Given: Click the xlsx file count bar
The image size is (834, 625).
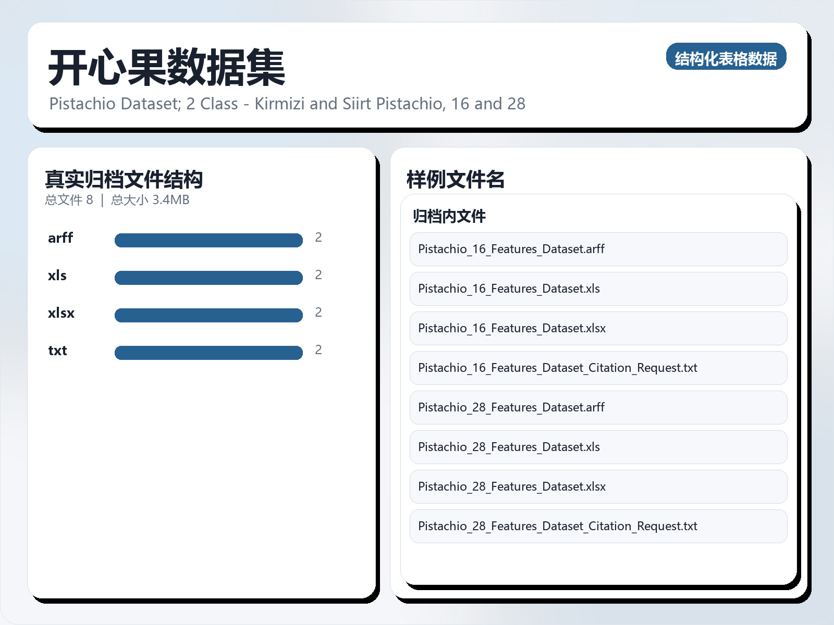Looking at the screenshot, I should pos(208,315).
